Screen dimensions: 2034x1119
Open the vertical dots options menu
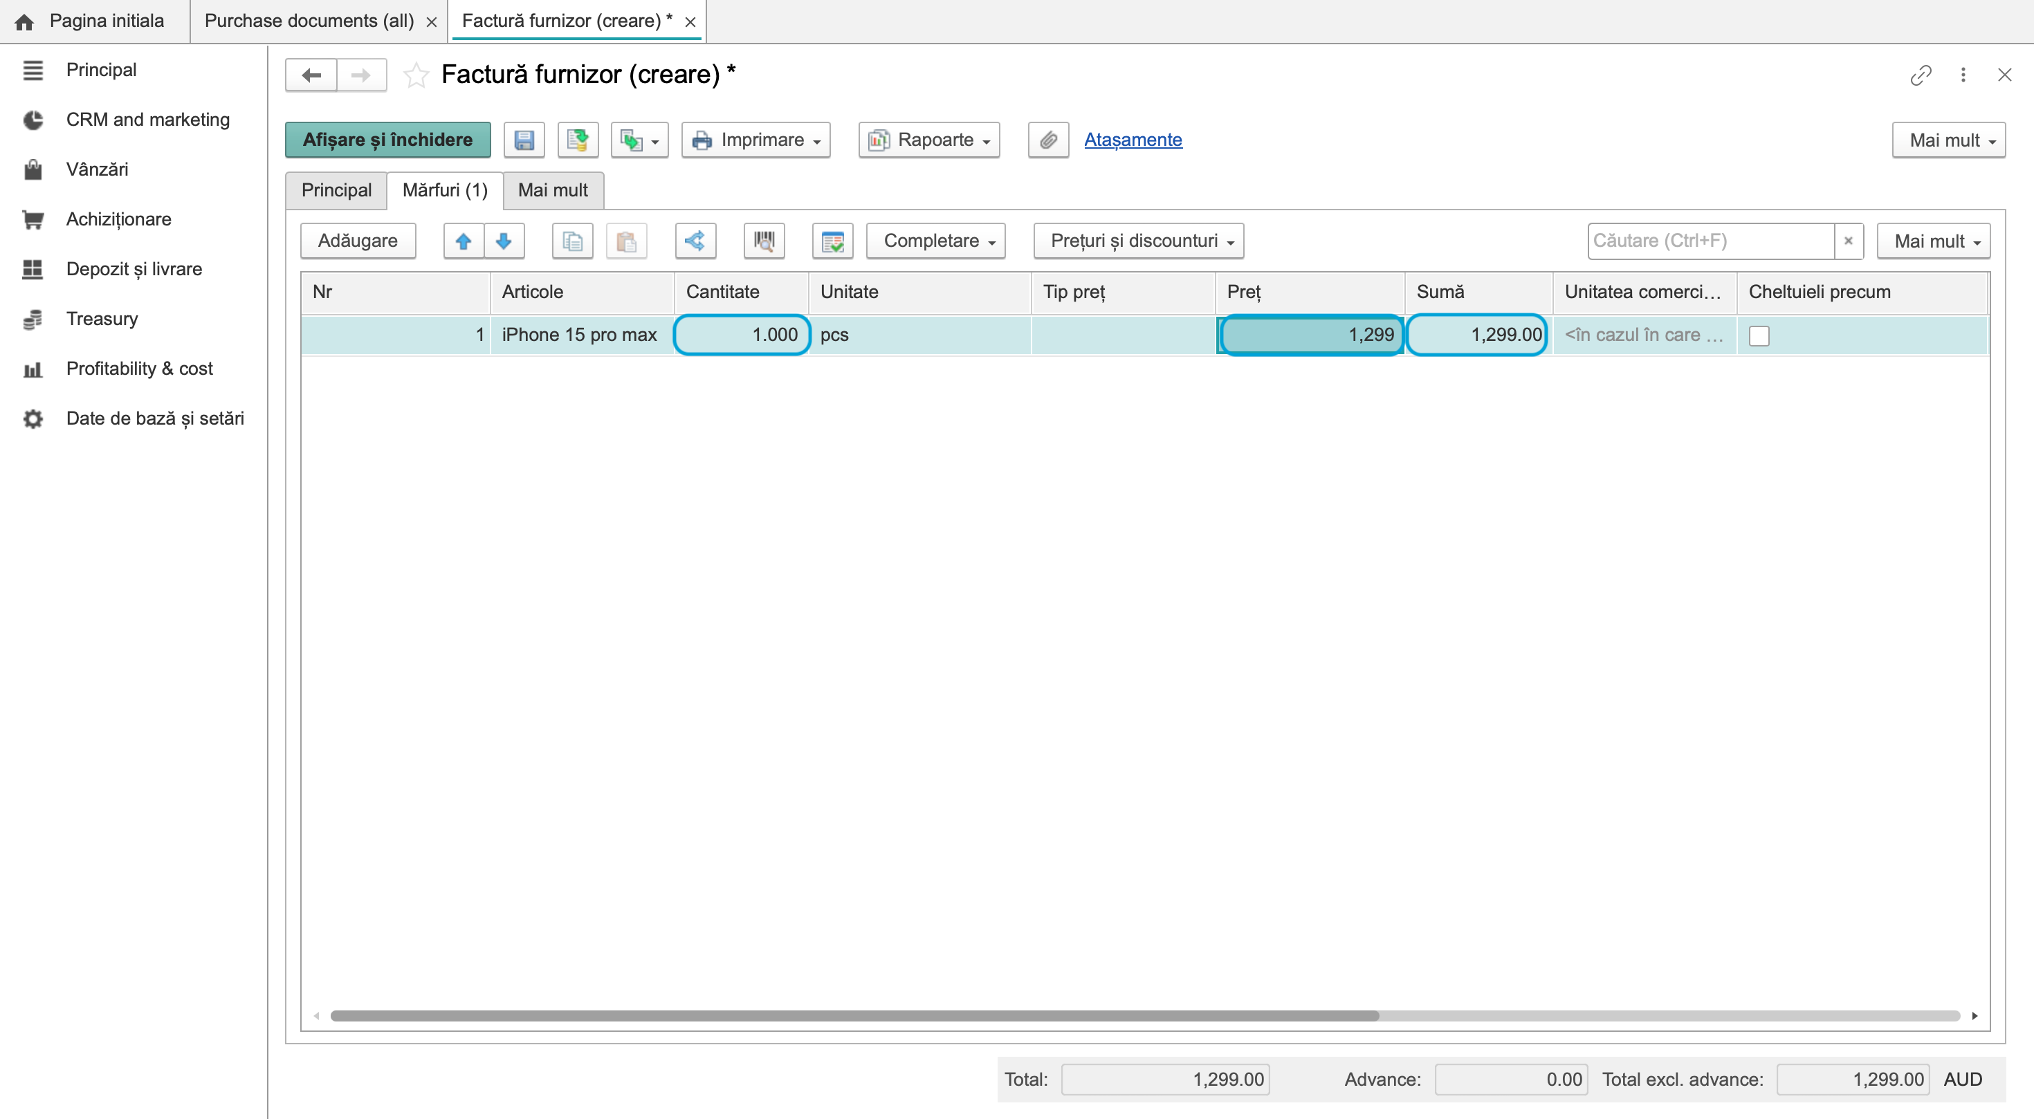pyautogui.click(x=1963, y=75)
